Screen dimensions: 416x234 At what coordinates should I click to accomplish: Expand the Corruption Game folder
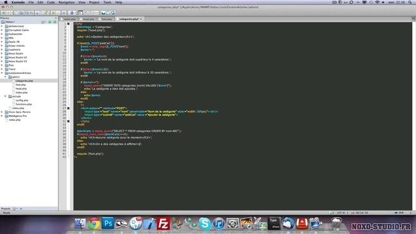coord(2,30)
